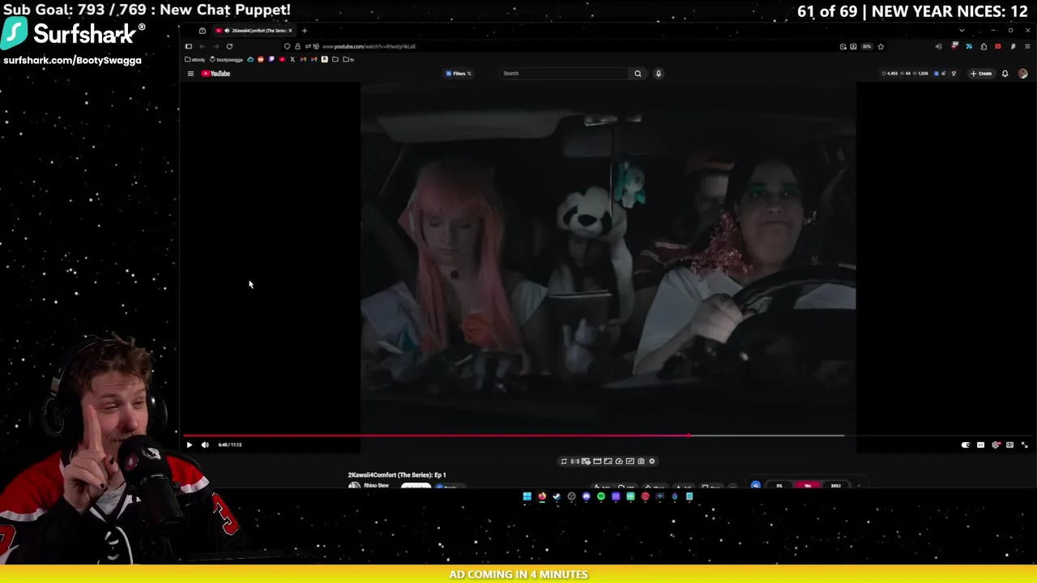
Task: Click the loop icon in enhancer toolbar
Action: 564,462
